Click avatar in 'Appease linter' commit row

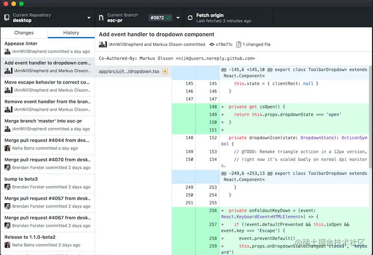click(7, 51)
